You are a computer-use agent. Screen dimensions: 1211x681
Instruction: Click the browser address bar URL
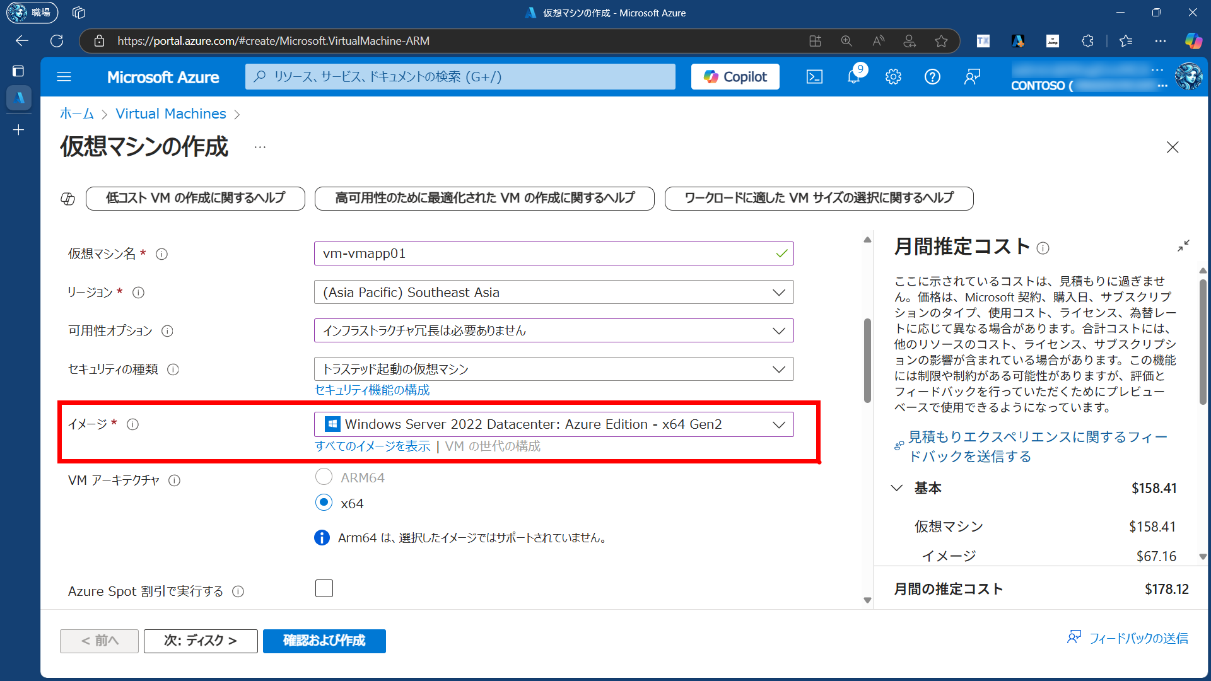[273, 41]
